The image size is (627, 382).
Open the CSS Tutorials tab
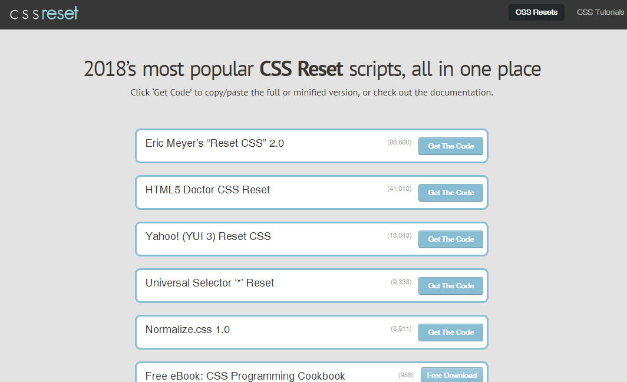[600, 12]
